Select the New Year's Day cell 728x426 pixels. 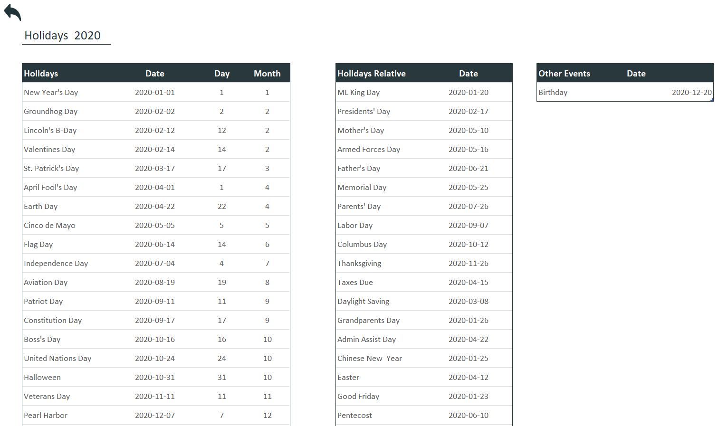pyautogui.click(x=51, y=93)
